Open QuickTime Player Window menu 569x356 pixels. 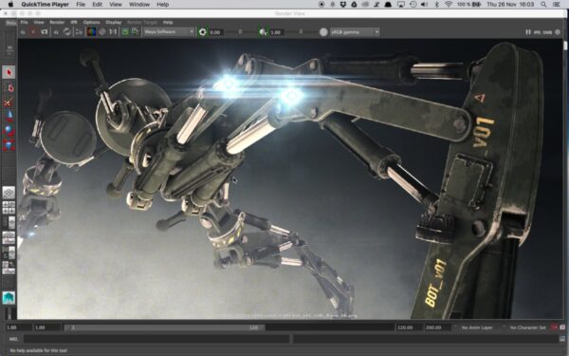(x=139, y=5)
